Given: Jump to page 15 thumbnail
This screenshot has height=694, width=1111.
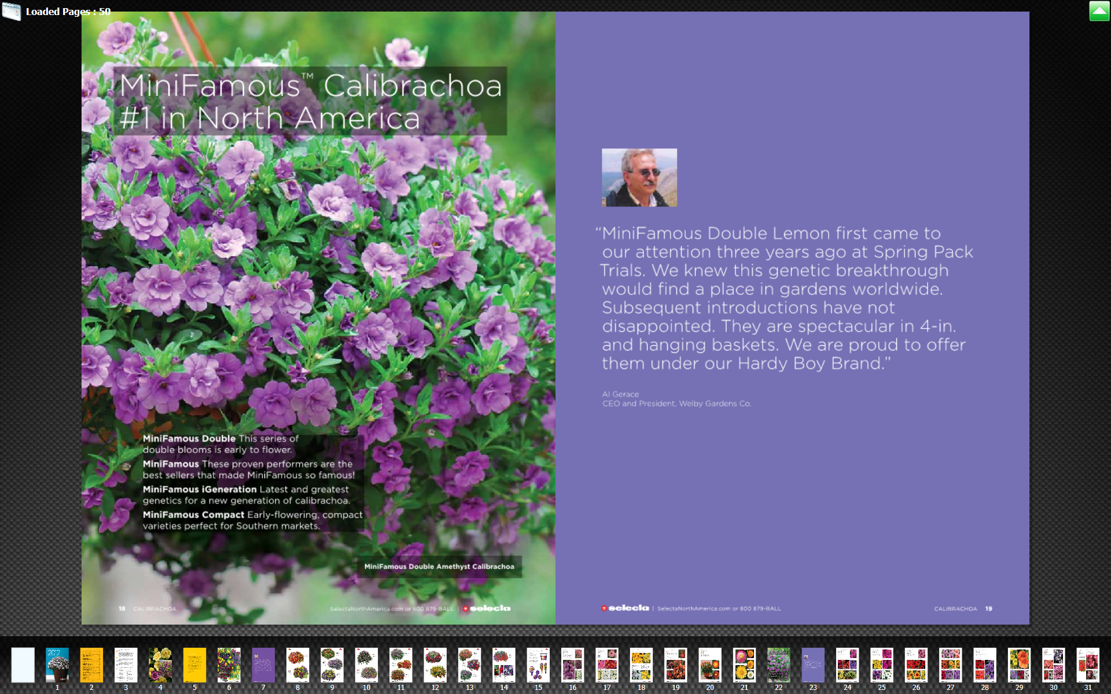Looking at the screenshot, I should (x=538, y=665).
